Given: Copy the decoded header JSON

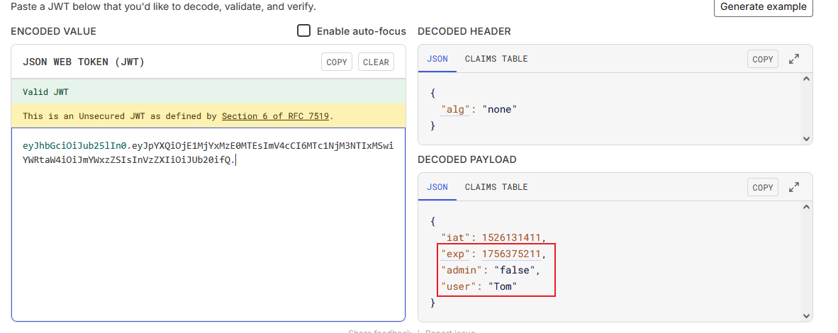Looking at the screenshot, I should (763, 60).
